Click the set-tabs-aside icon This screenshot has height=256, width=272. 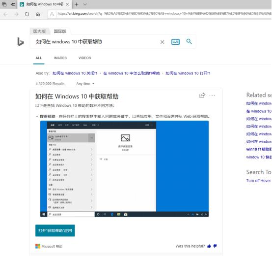tap(13, 4)
